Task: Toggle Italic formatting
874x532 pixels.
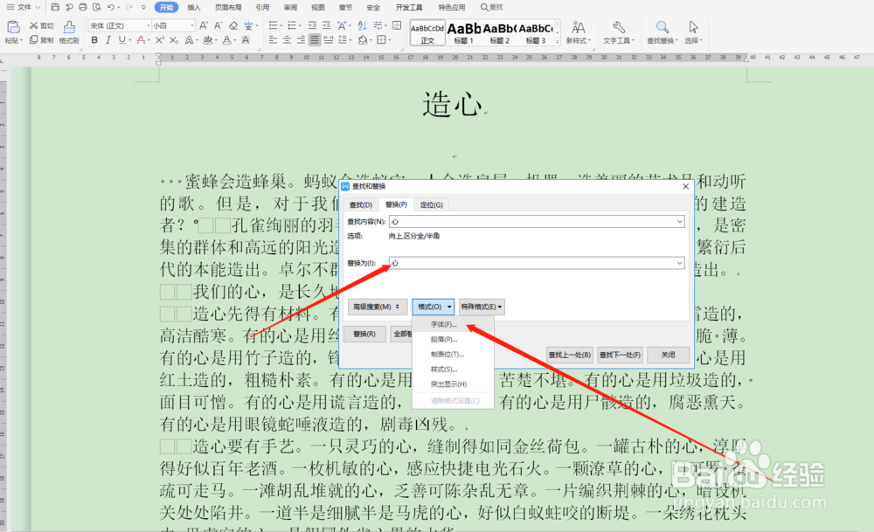Action: (x=108, y=40)
